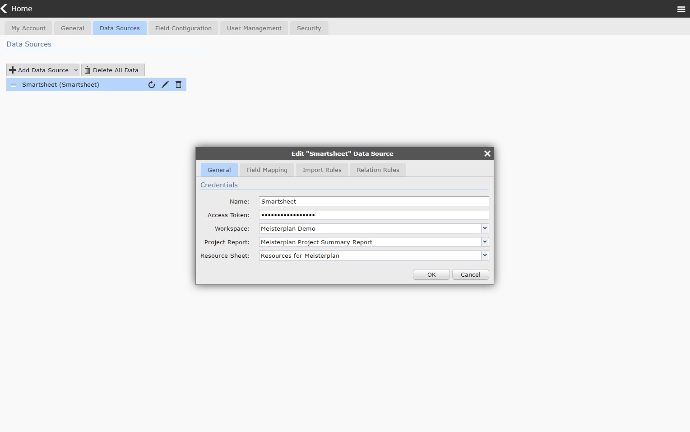Switch to the My Account tab
The image size is (690, 432).
pyautogui.click(x=28, y=28)
